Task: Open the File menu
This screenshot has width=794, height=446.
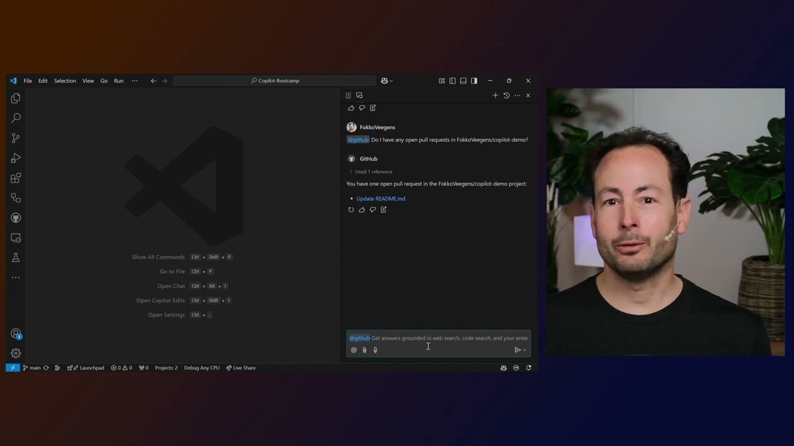Action: [28, 81]
